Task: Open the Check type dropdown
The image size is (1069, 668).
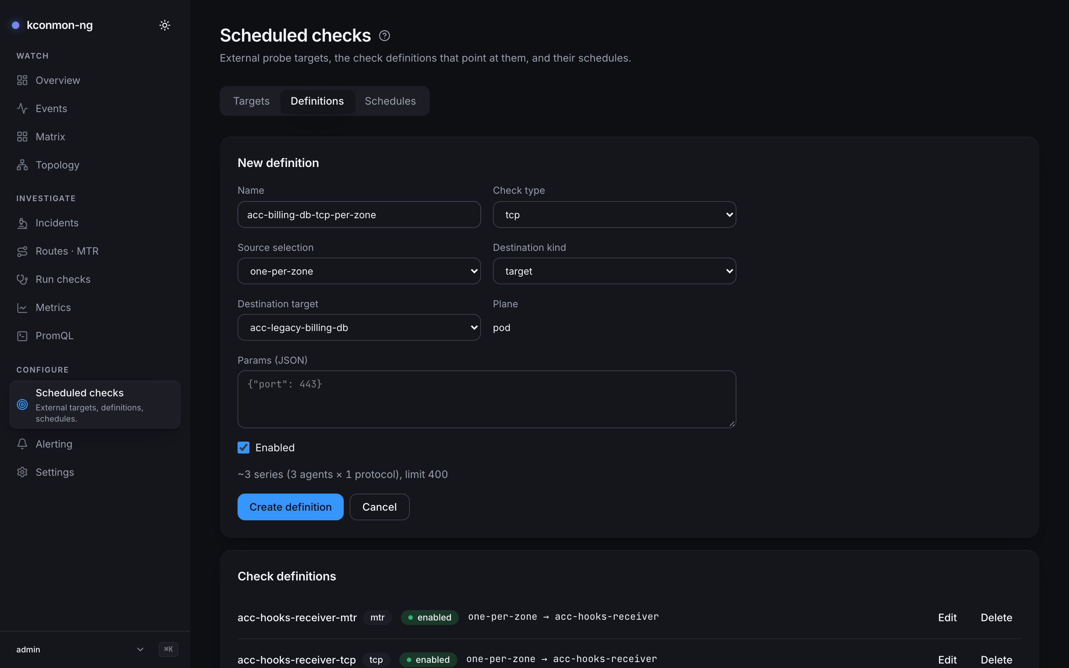Action: point(614,215)
